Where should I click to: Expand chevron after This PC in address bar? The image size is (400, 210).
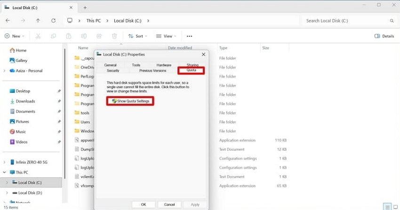pyautogui.click(x=107, y=21)
